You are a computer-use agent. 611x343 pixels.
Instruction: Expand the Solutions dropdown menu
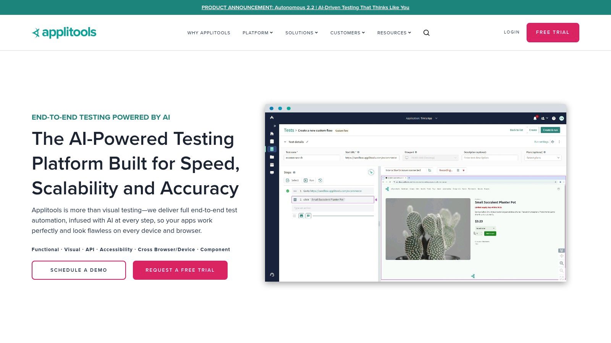(x=302, y=33)
